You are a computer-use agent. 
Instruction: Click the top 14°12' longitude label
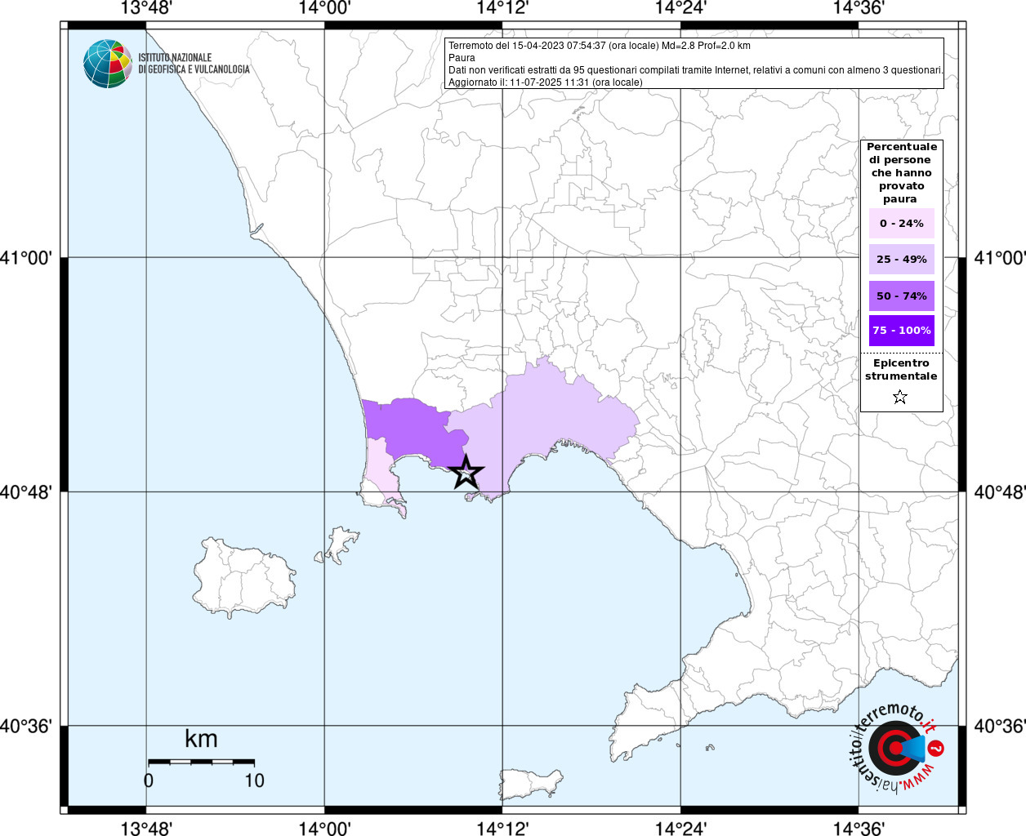[502, 8]
